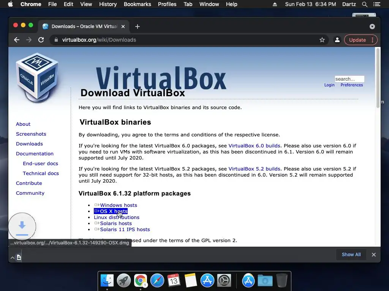Open the File menu
Viewport: 389px width, 291px height.
pos(52,4)
